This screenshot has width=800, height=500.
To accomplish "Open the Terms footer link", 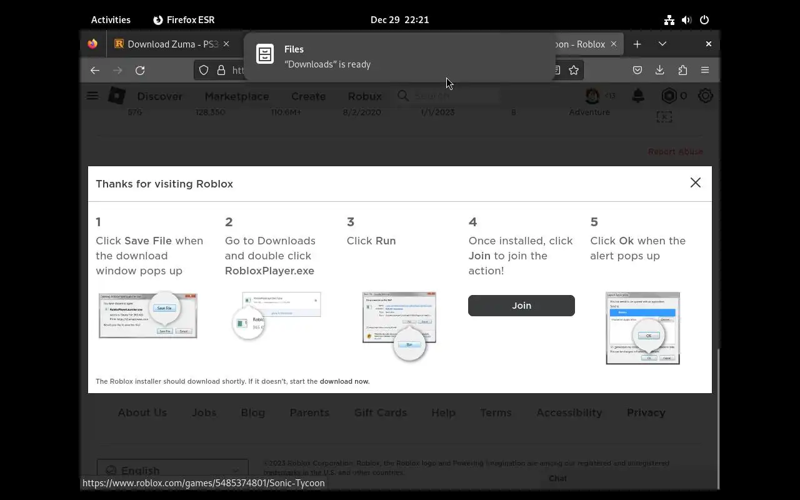I will click(x=496, y=412).
